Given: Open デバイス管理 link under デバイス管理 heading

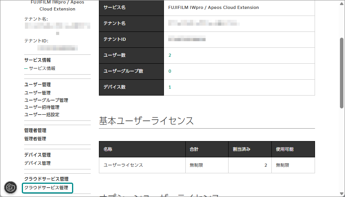Looking at the screenshot, I should [x=37, y=163].
